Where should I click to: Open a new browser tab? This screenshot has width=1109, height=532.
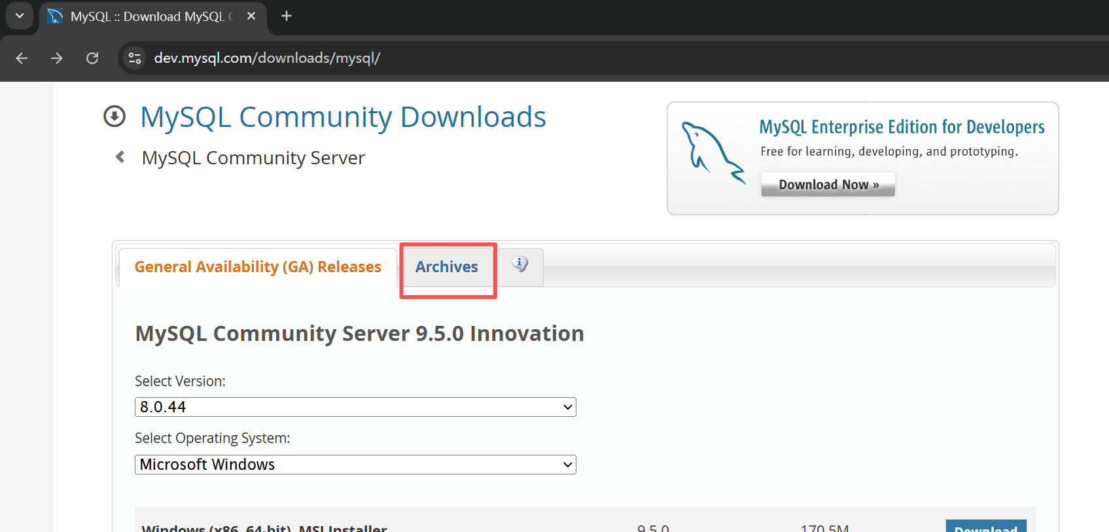286,16
